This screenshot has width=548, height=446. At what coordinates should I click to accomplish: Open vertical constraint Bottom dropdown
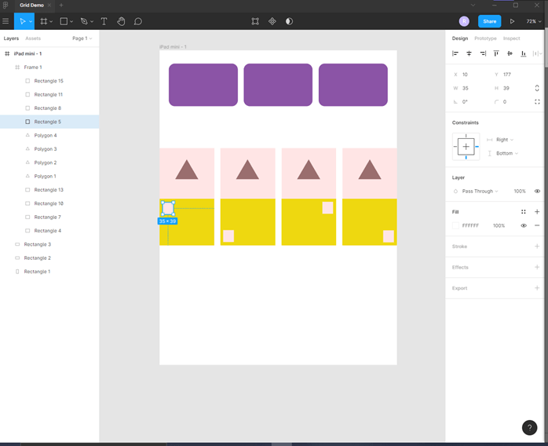507,153
